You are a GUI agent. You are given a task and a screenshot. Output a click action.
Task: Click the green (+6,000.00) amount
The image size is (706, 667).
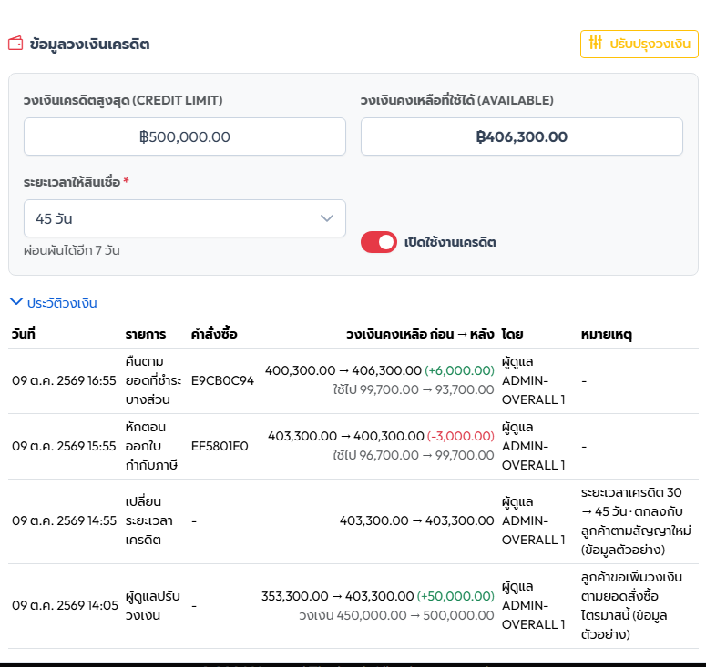pyautogui.click(x=459, y=370)
